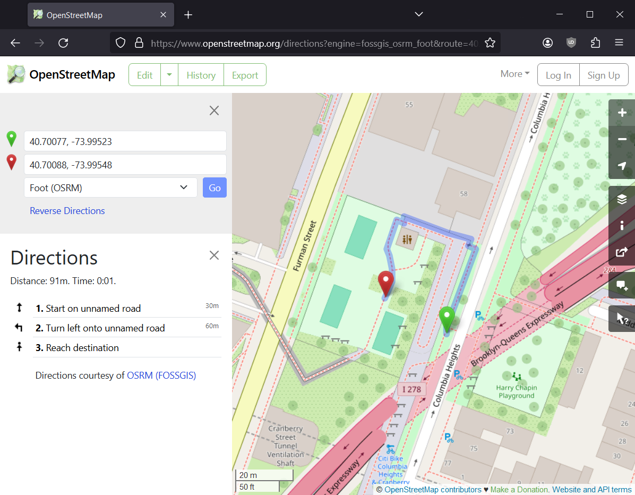Click the destination coordinates input field
The width and height of the screenshot is (635, 495).
pos(125,165)
